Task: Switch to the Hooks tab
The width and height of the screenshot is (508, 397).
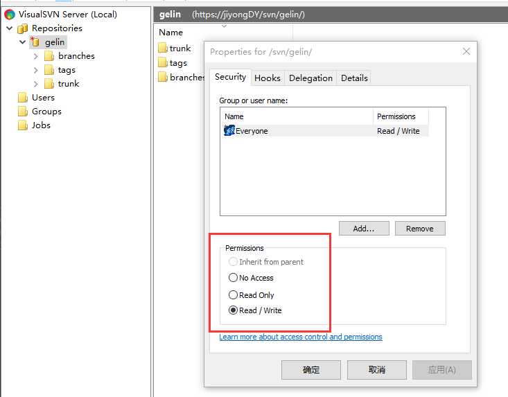Action: coord(268,78)
